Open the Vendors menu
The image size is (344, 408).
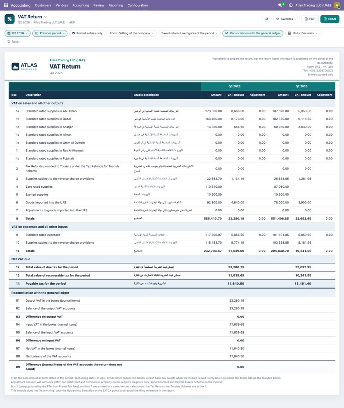point(62,5)
